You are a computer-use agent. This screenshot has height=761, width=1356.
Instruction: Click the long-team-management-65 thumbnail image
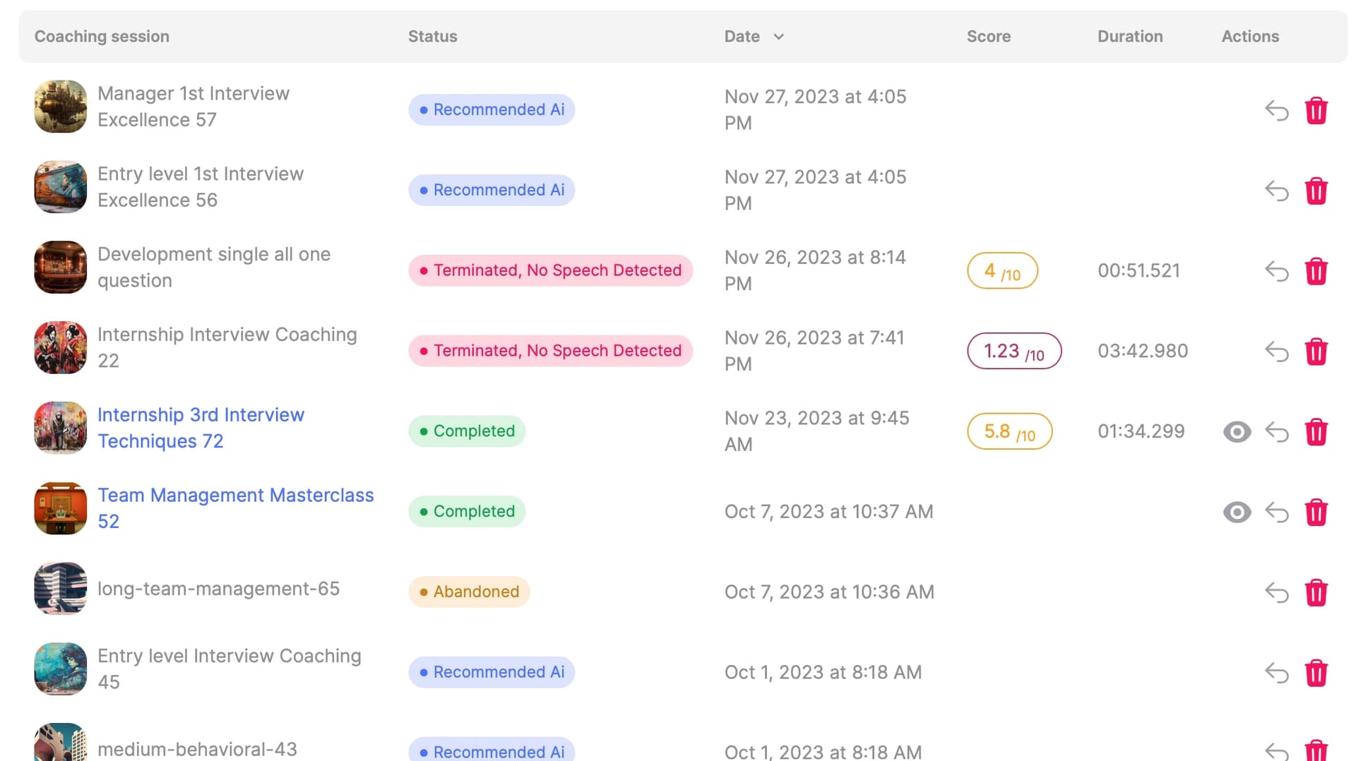pyautogui.click(x=61, y=588)
